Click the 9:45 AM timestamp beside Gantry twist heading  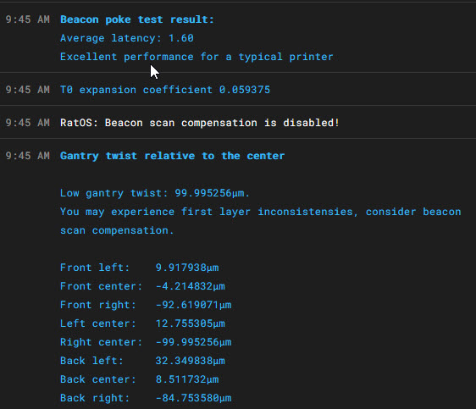pos(28,156)
